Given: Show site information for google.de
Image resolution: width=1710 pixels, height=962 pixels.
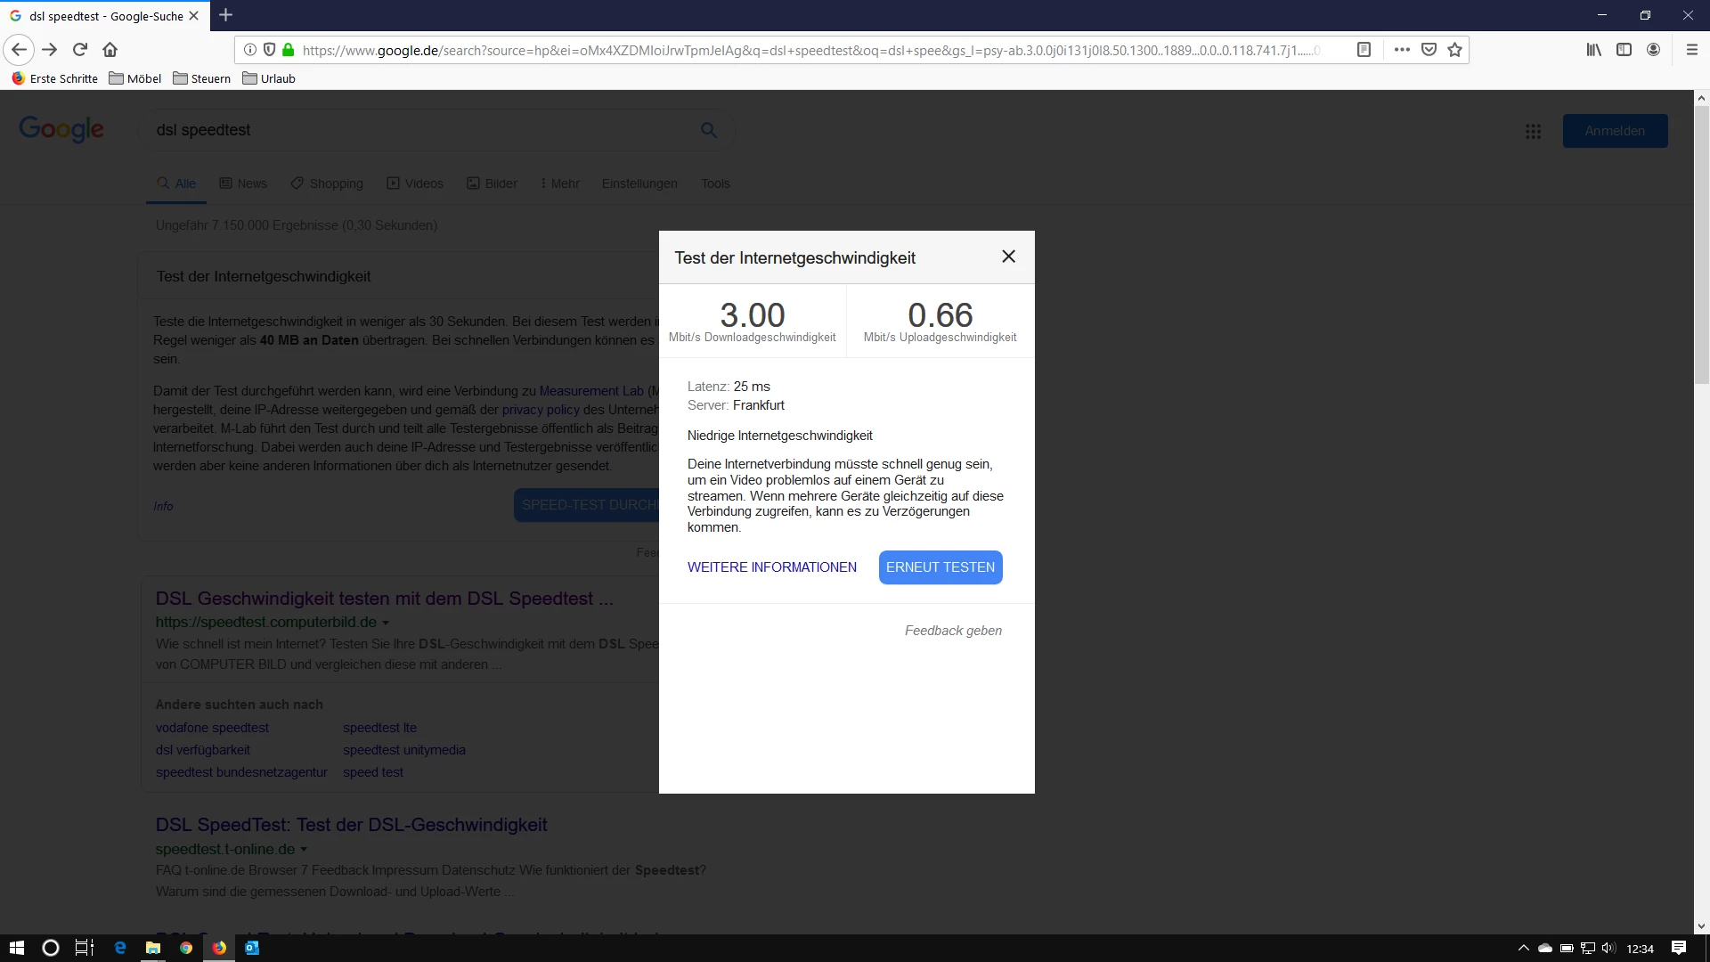Looking at the screenshot, I should 250,50.
